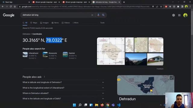Open Google search settings gear
Image resolution: width=193 pixels, height=108 pixels.
[174, 15]
